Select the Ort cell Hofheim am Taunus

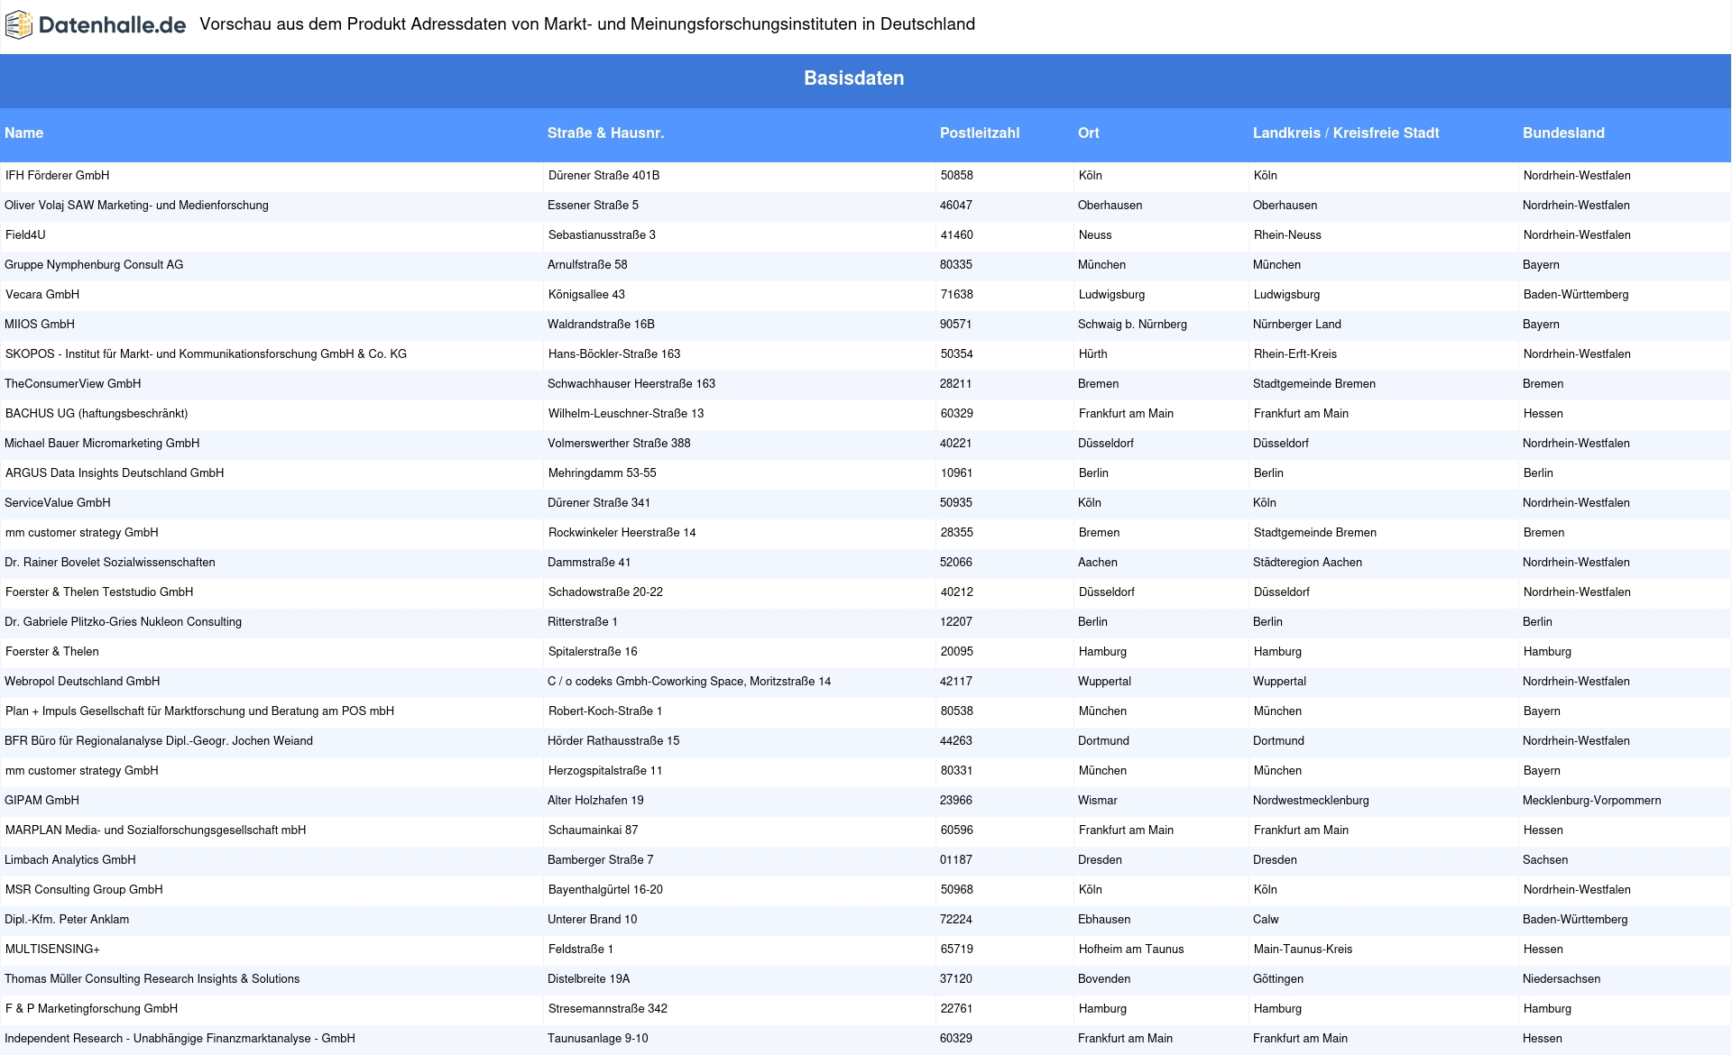point(1131,949)
